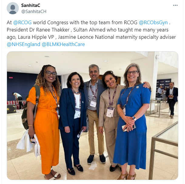Click the green backpack in the photo
This screenshot has height=184, width=185.
point(30,106)
